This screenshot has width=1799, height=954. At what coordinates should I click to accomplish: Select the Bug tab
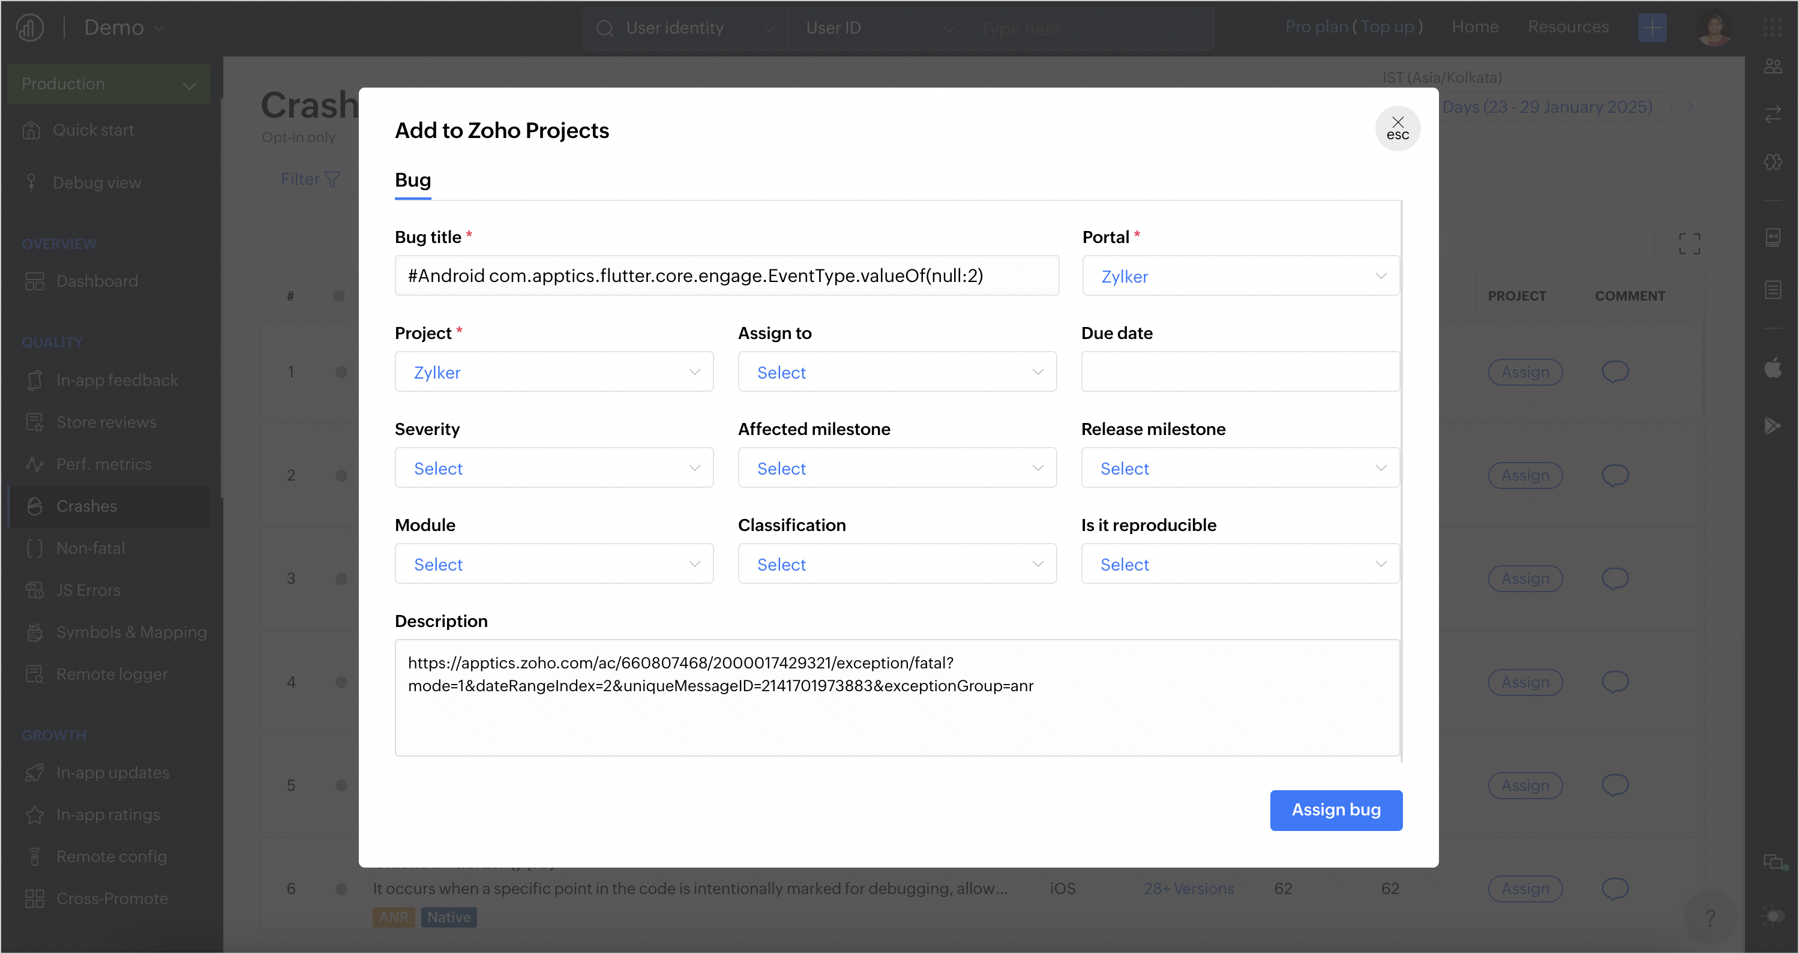point(413,180)
